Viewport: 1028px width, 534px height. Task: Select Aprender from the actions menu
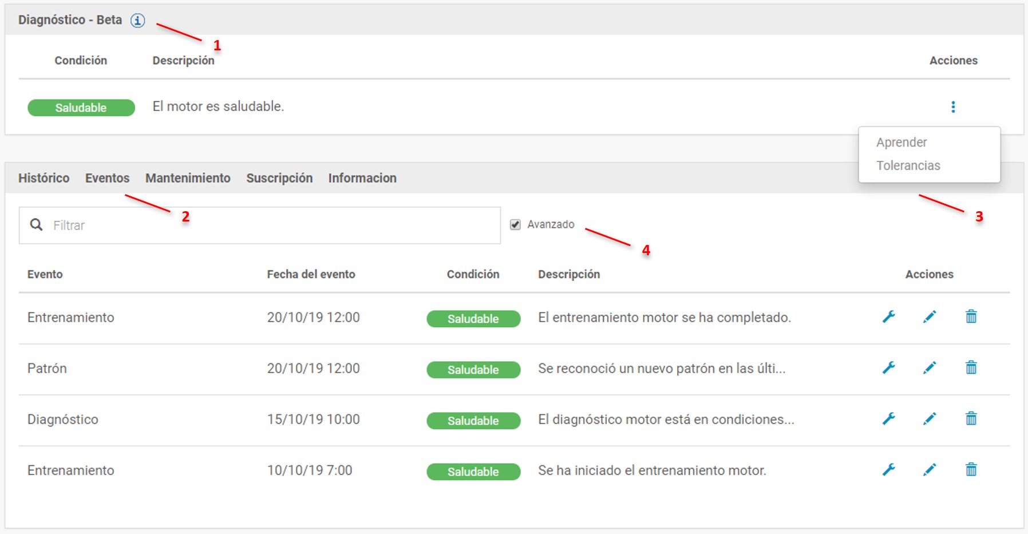(902, 143)
